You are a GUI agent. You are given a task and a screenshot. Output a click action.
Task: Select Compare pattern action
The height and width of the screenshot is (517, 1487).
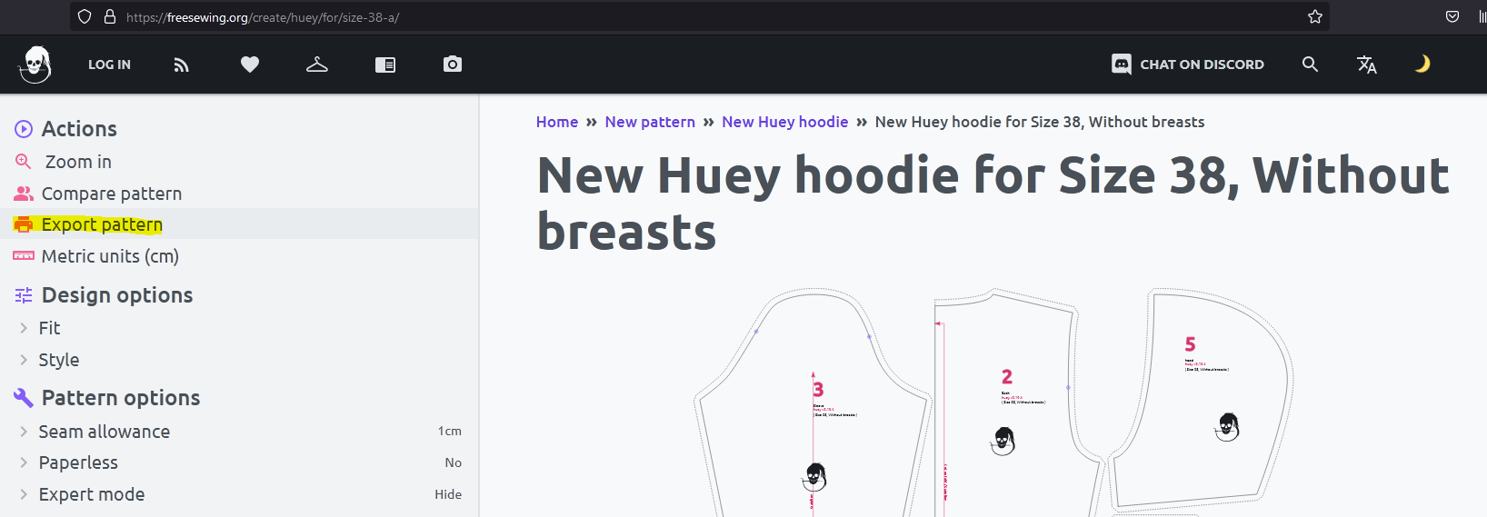[x=239, y=194]
